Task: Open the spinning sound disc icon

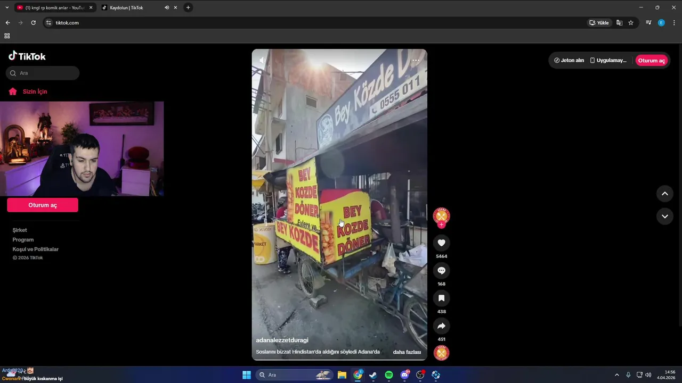Action: click(441, 353)
